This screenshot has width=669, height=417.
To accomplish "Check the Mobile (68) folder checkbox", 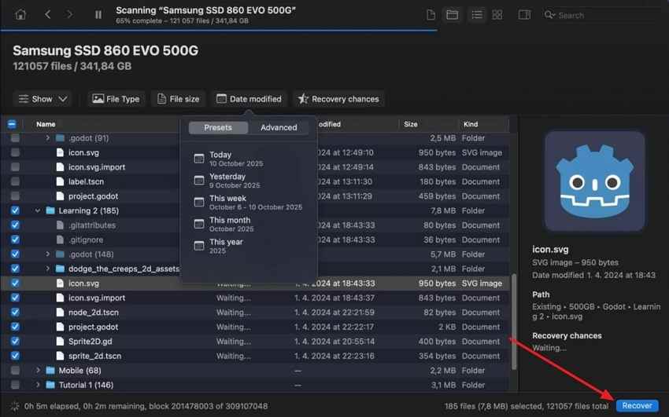I will (x=15, y=371).
